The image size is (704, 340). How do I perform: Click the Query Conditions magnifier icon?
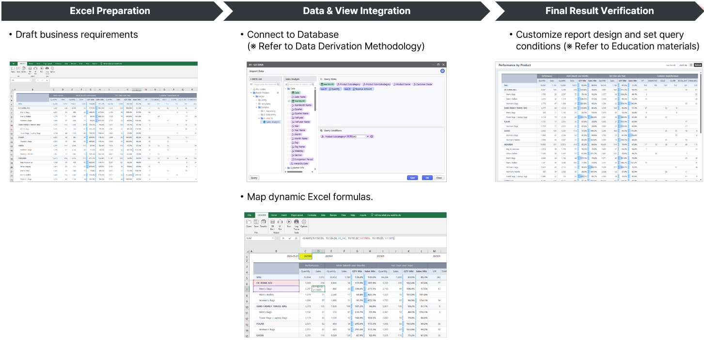pos(321,130)
